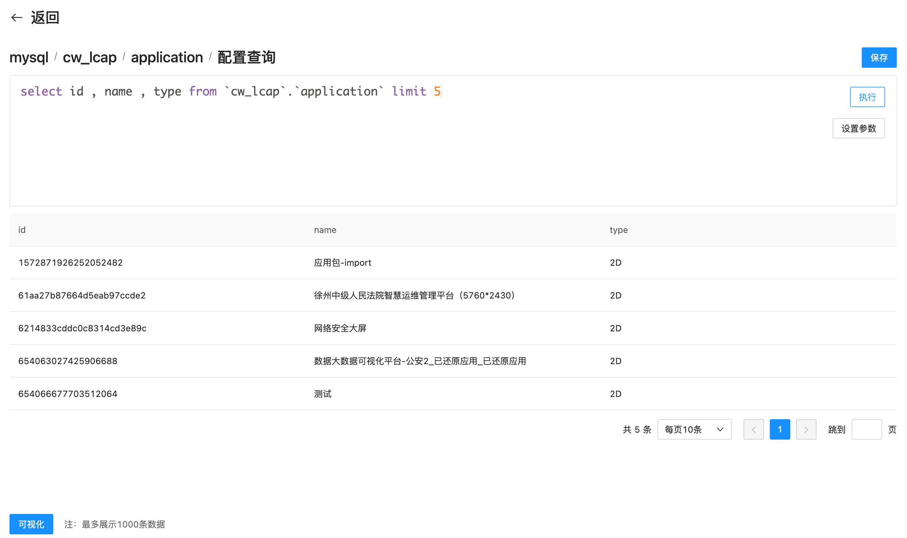The height and width of the screenshot is (538, 907).
Task: Select page 1 in pagination
Action: pos(780,429)
